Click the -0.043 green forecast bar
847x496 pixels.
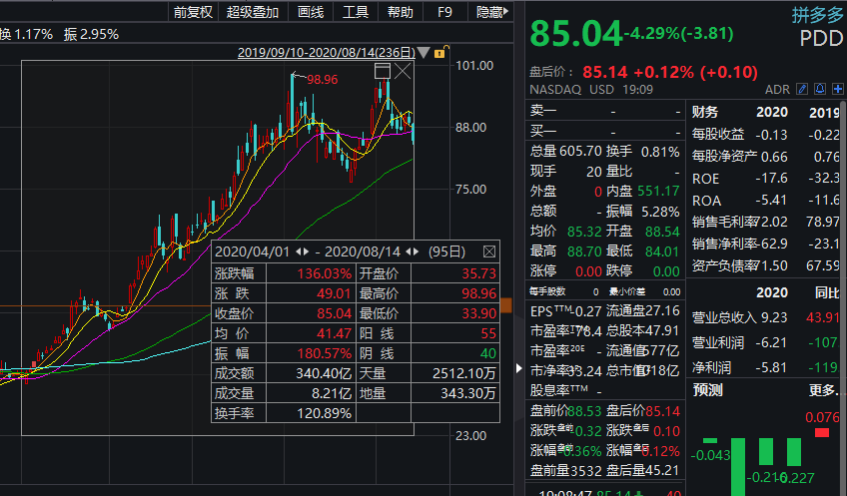click(710, 440)
